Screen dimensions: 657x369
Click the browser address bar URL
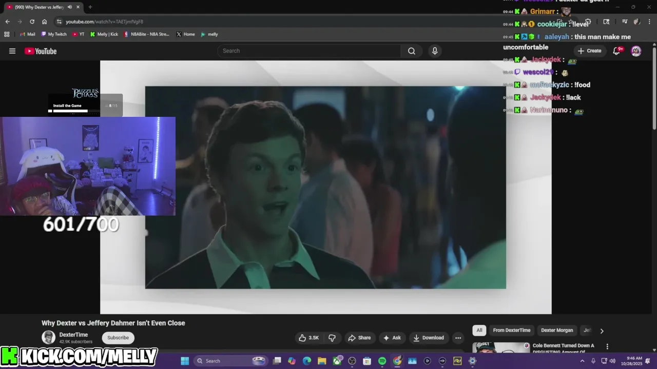pos(104,22)
